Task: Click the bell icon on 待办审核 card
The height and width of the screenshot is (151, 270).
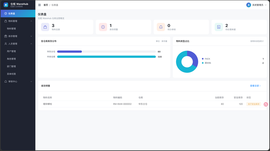Action: [161, 27]
